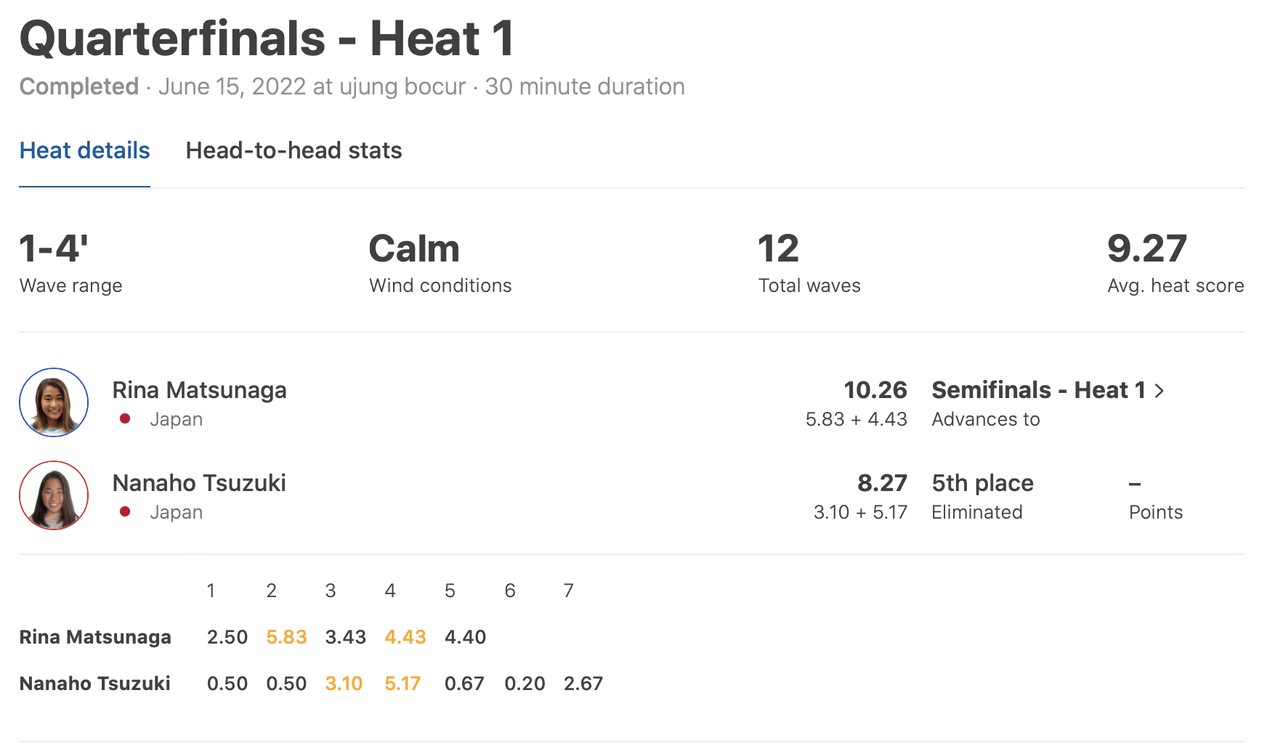Image resolution: width=1267 pixels, height=754 pixels.
Task: Click Rina Matsunaga's 10.26 heat total
Action: (875, 390)
